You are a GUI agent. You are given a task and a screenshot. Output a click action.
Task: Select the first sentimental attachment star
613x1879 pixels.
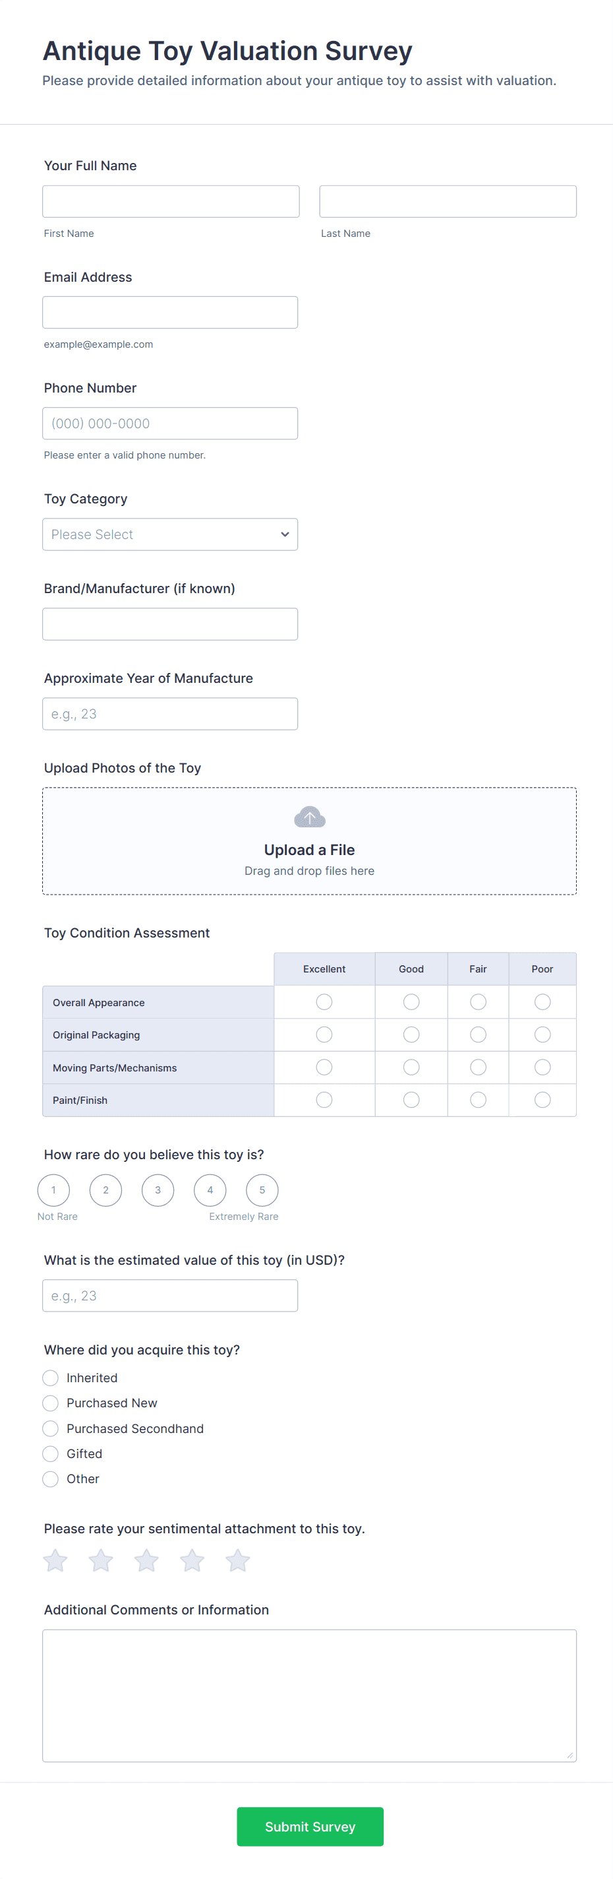(x=55, y=1560)
